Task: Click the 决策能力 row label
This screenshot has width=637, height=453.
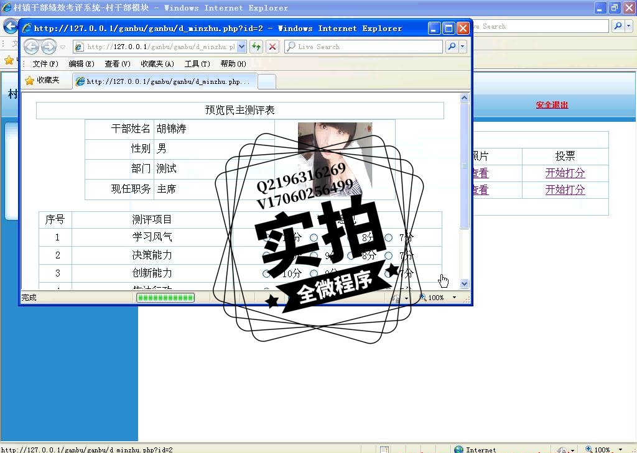Action: [152, 255]
